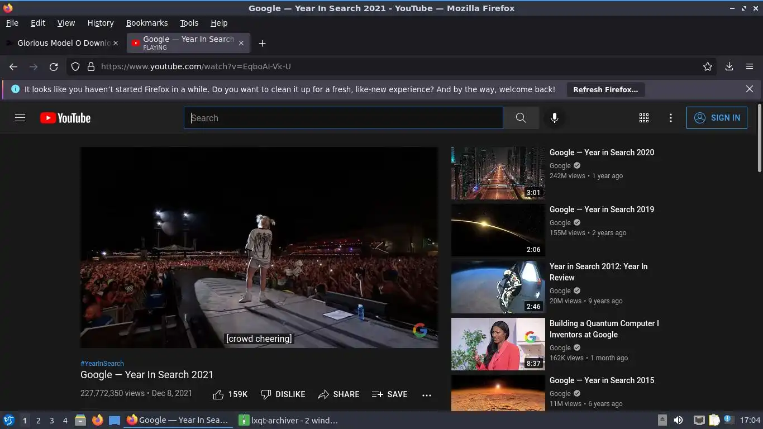Reload the page
763x429 pixels.
(54, 66)
